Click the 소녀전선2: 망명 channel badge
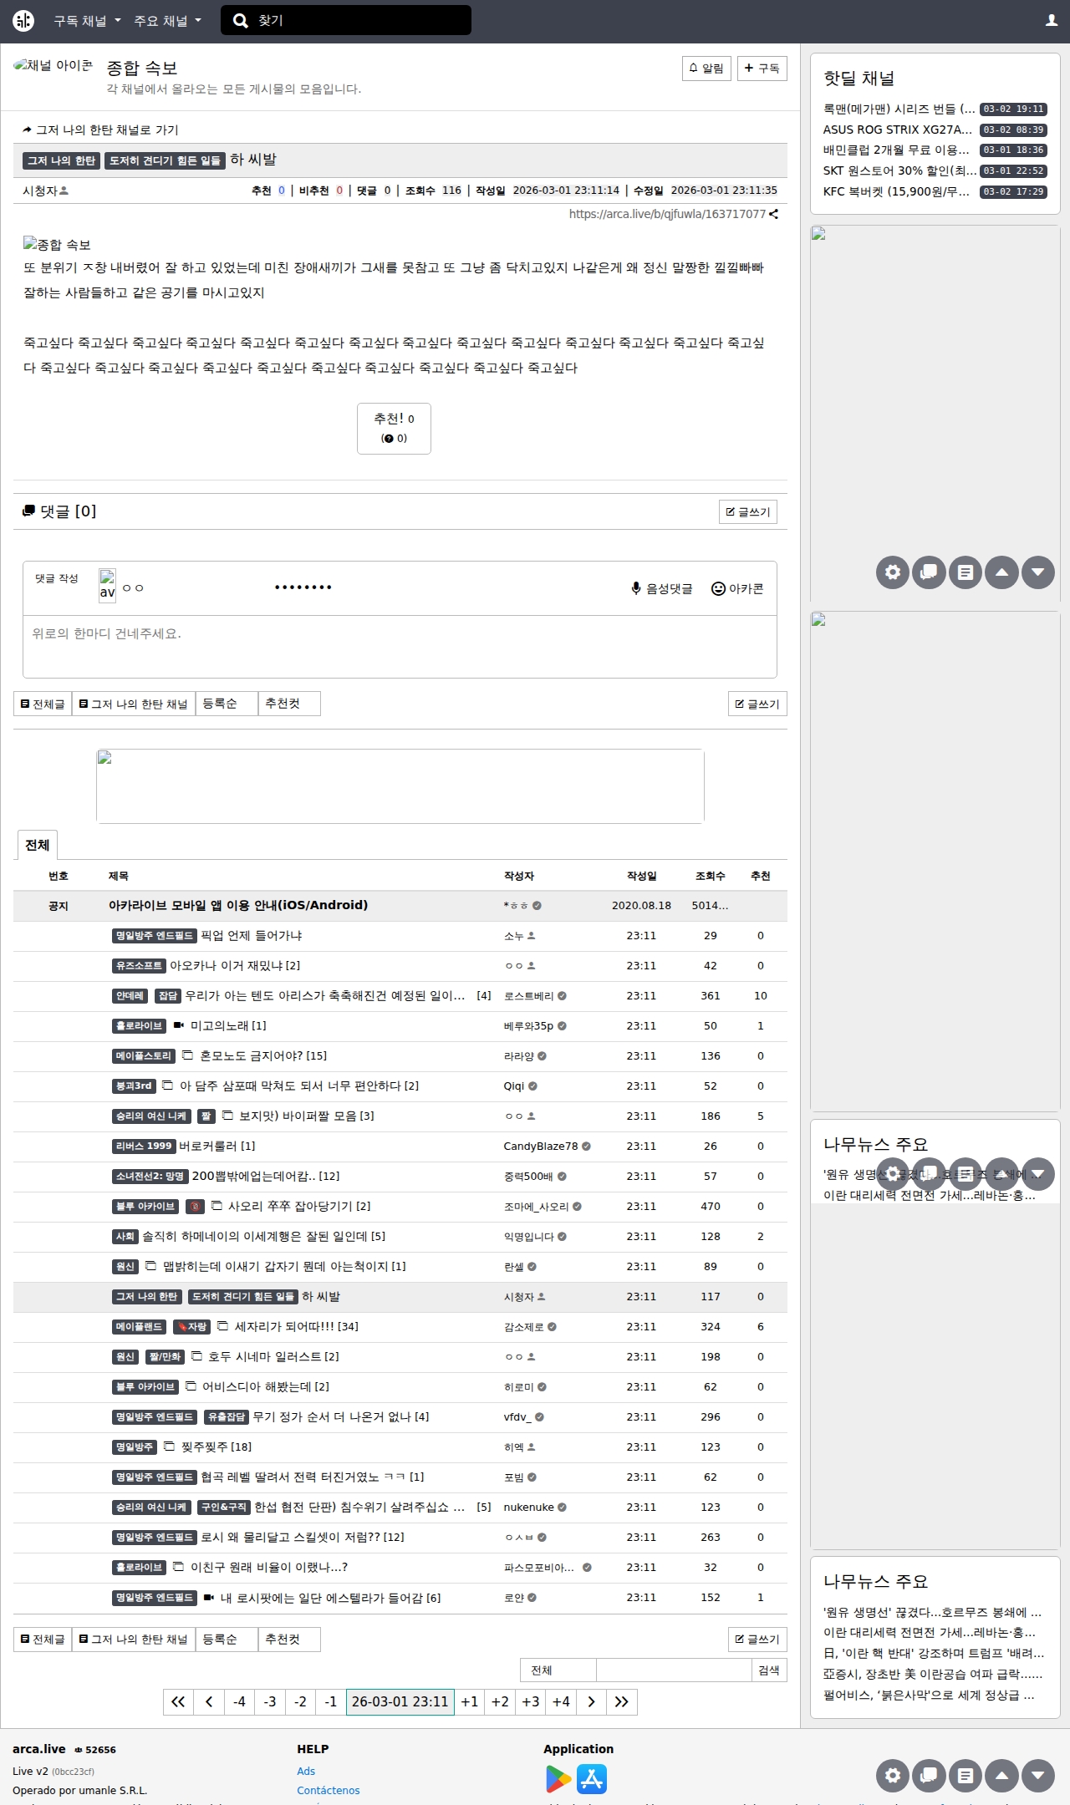Viewport: 1070px width, 1805px height. pyautogui.click(x=150, y=1177)
